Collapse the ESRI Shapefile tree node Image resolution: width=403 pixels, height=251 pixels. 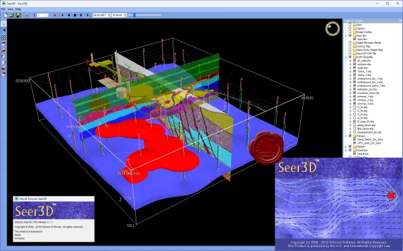[x=346, y=57]
